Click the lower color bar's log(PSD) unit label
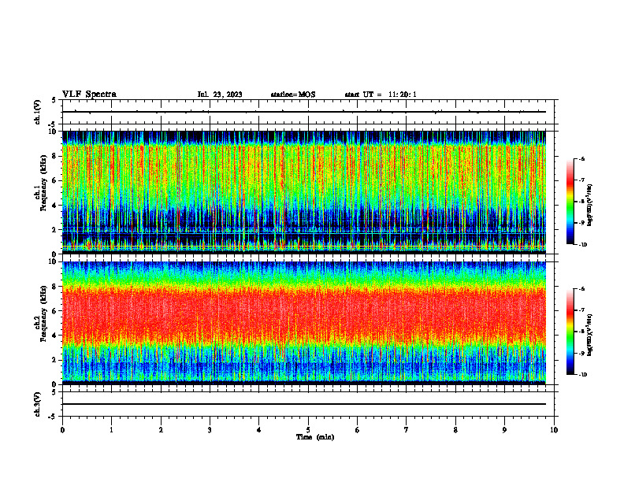This screenshot has height=482, width=624. [590, 335]
